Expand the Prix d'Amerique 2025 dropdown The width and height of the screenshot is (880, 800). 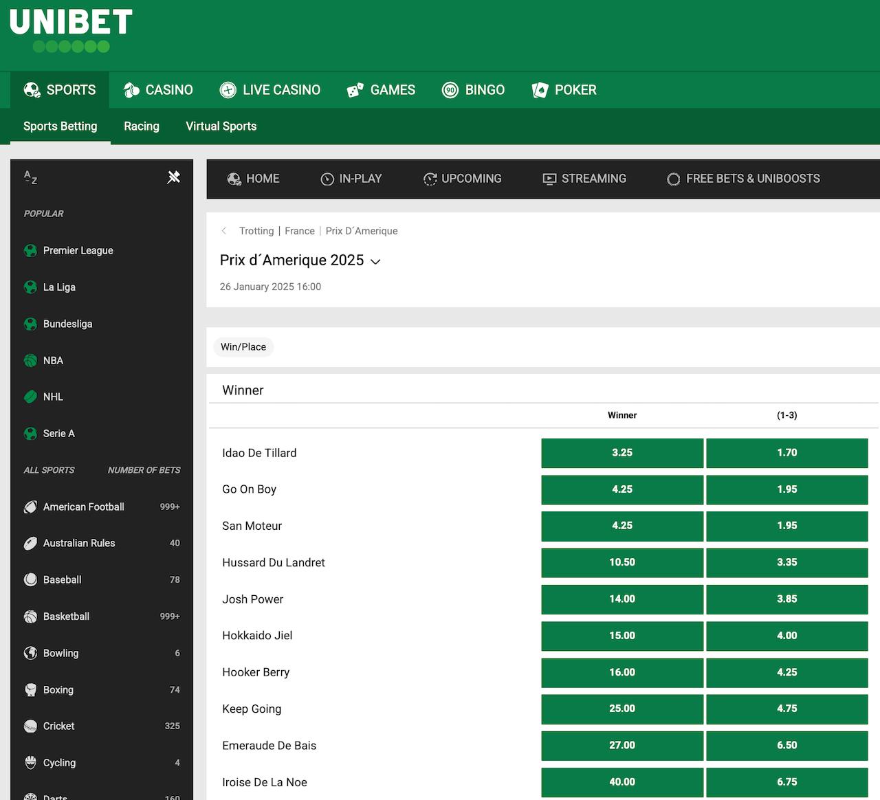point(375,261)
